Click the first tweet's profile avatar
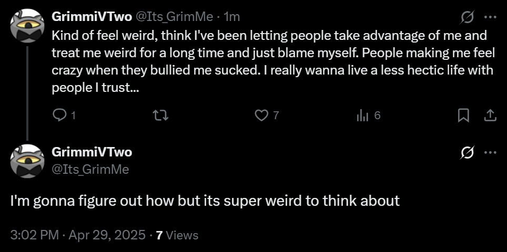This screenshot has width=507, height=252. point(27,26)
